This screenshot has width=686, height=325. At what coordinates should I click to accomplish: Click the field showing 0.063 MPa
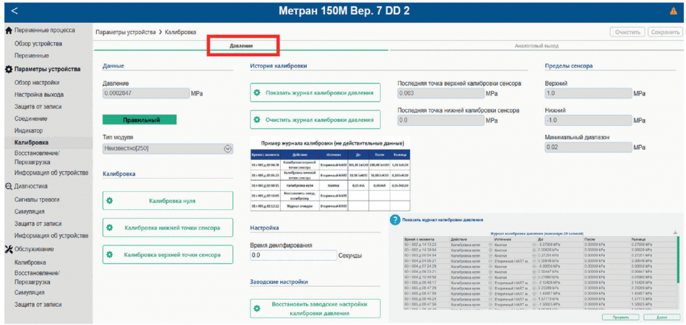441,94
